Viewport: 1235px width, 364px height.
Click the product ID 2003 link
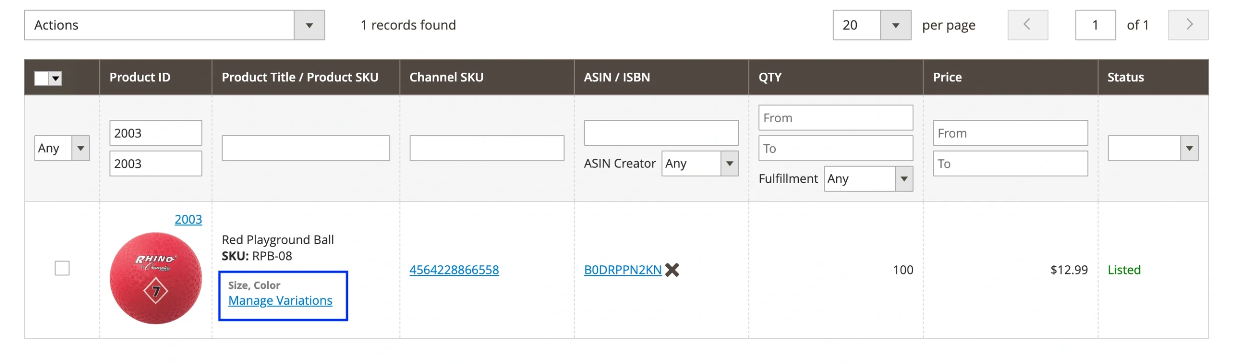click(188, 220)
